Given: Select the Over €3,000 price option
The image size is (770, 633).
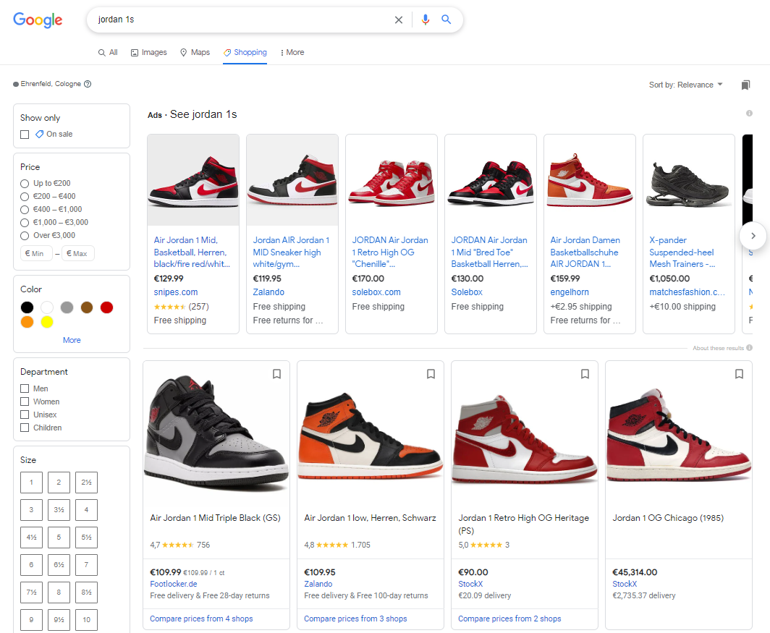Looking at the screenshot, I should (25, 236).
